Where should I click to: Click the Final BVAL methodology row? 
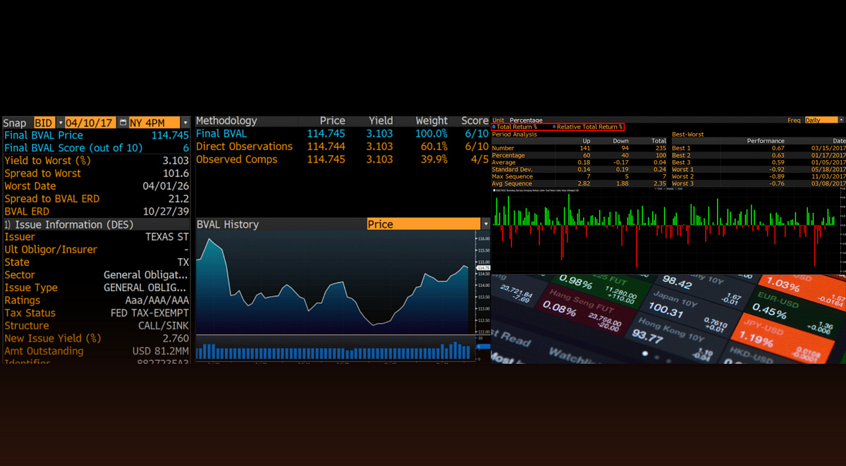click(x=342, y=134)
